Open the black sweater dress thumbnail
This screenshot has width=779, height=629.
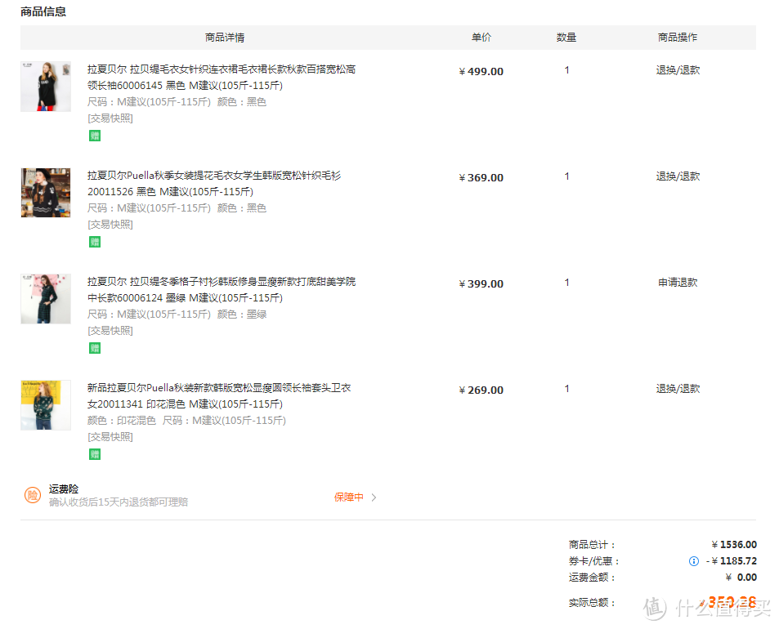(46, 87)
